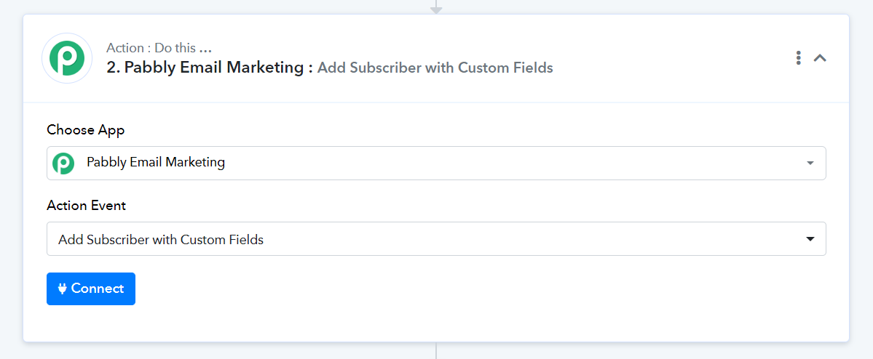Click the plug icon on the Connect button
Viewport: 873px width, 359px height.
(x=63, y=289)
